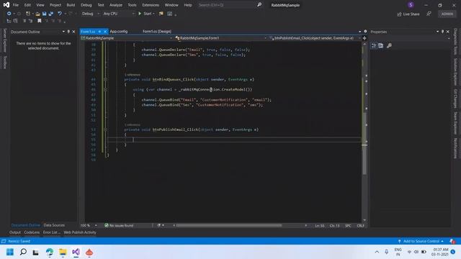Open the RabbitMqSample project navigation dropdown
Screen dimensions: 461x259
pos(127,38)
